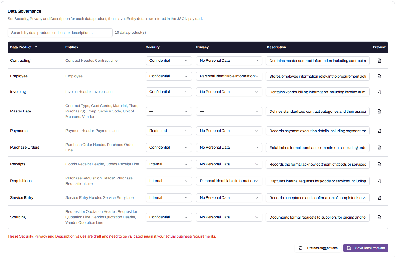Open preview for the Employee row
The image size is (396, 257).
point(379,76)
